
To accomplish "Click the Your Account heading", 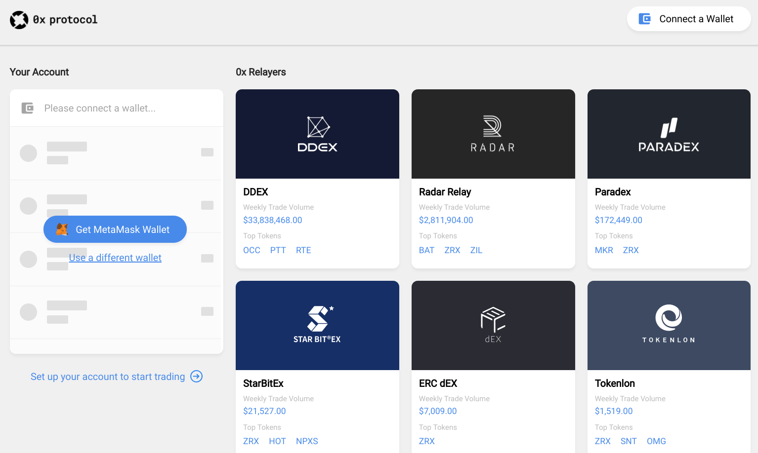I will tap(40, 72).
